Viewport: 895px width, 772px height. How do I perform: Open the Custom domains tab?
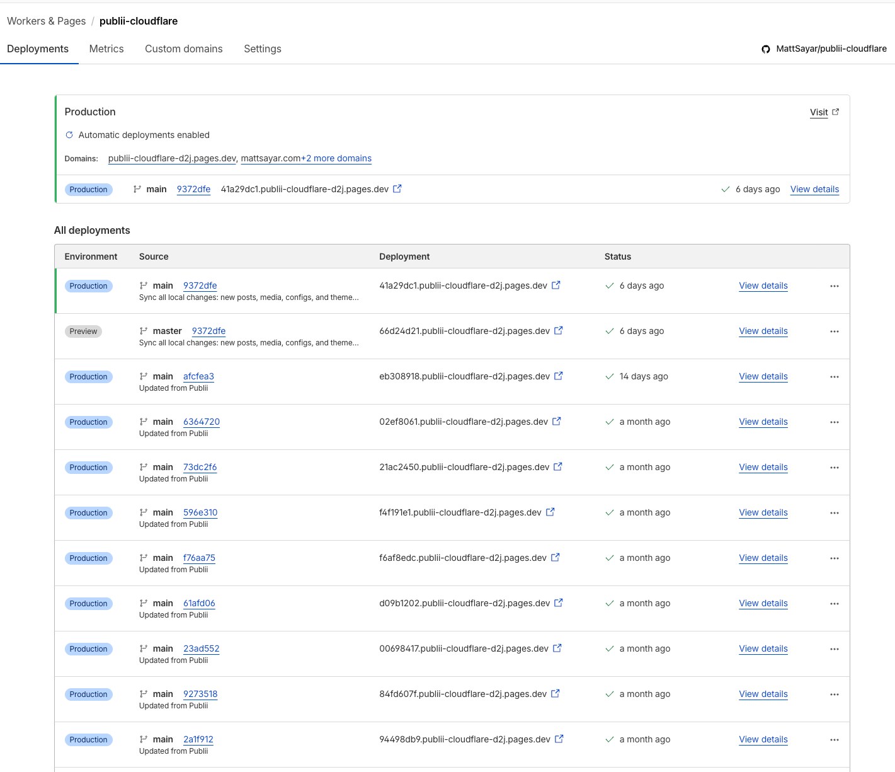point(183,49)
